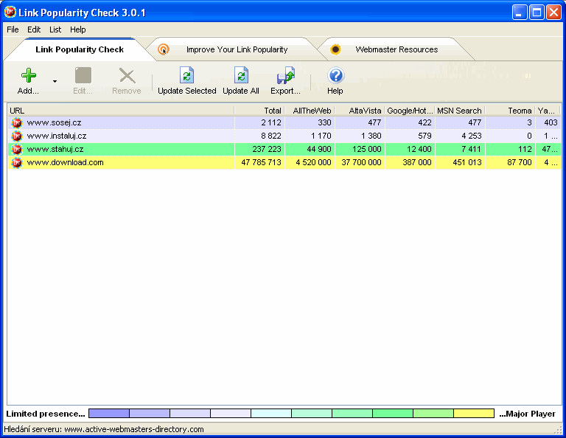Click the icon beside www.sosej.cz
The height and width of the screenshot is (438, 566).
[17, 122]
